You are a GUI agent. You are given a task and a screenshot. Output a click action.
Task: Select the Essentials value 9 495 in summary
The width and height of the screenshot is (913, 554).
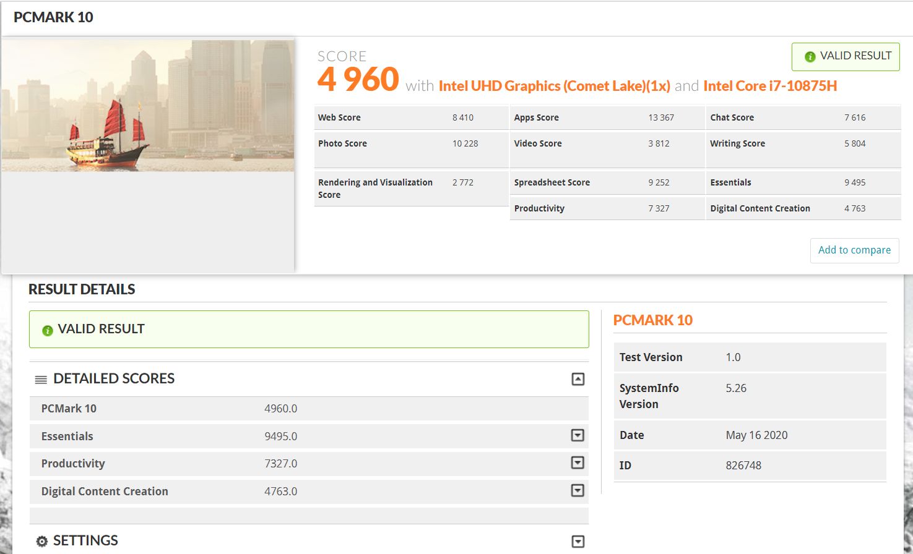coord(855,182)
